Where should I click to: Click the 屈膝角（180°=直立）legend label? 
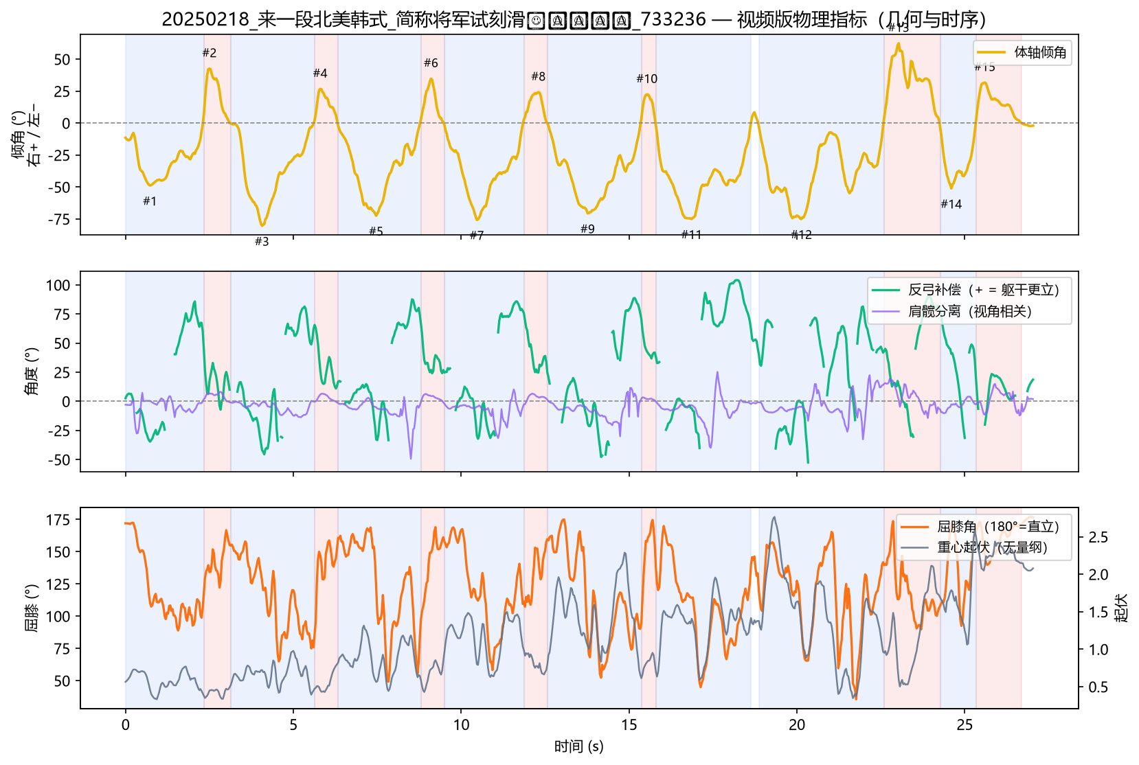tap(998, 527)
